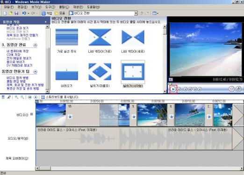244x175 pixels.
Task: Click the New Project toolbar icon
Action: click(x=5, y=13)
